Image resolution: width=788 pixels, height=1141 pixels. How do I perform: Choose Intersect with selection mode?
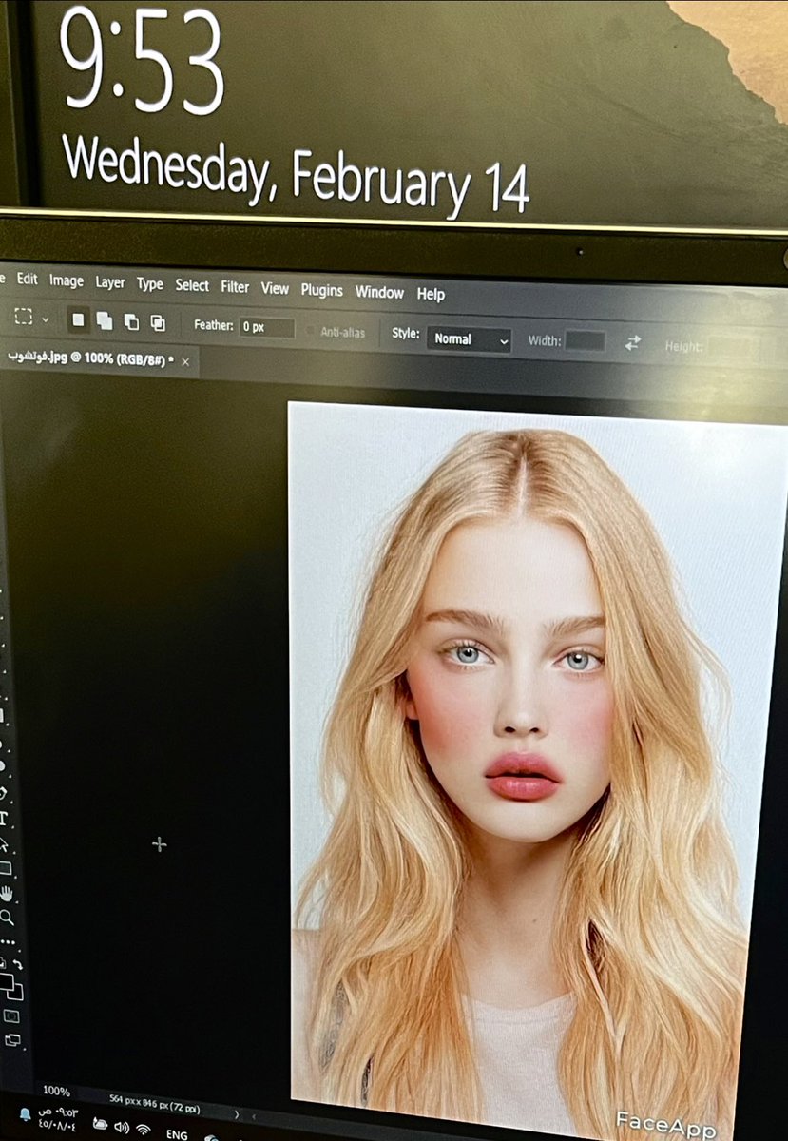click(158, 323)
